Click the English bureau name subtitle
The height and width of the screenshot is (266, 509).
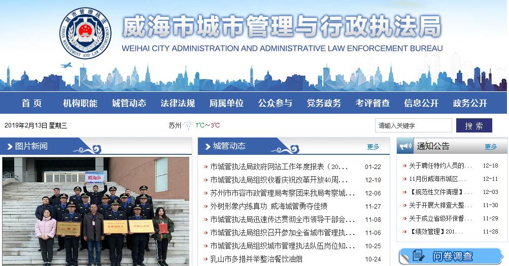click(282, 48)
